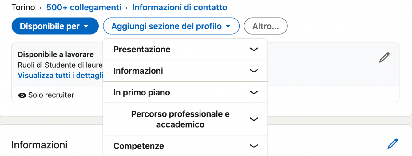The height and width of the screenshot is (156, 412).
Task: Edit the Disponibile a lavorare card with pencil icon
Action: 384,58
